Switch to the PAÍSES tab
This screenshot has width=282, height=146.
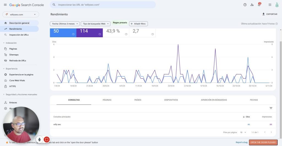138,100
